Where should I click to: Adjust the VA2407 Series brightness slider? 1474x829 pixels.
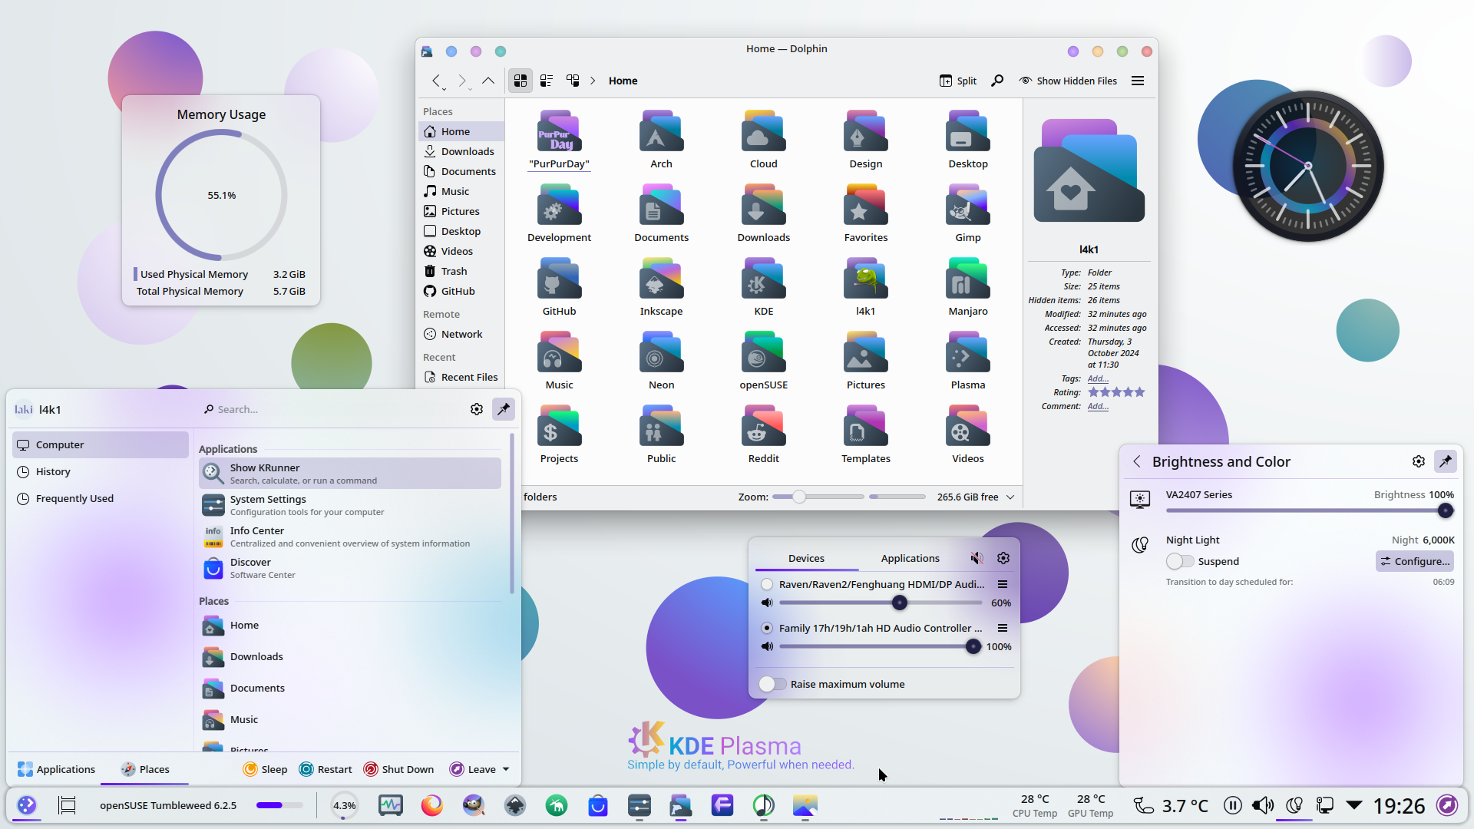(1309, 510)
